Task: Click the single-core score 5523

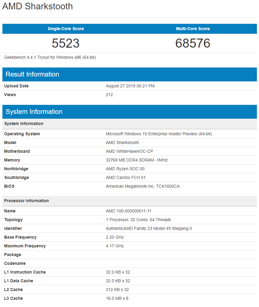Action: click(66, 43)
